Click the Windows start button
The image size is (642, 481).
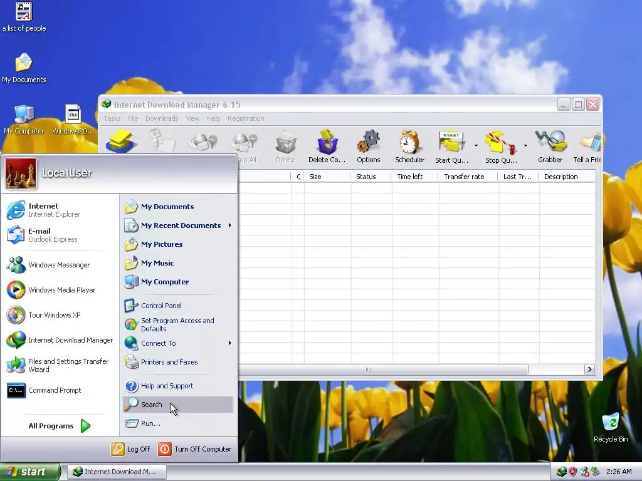pyautogui.click(x=30, y=472)
